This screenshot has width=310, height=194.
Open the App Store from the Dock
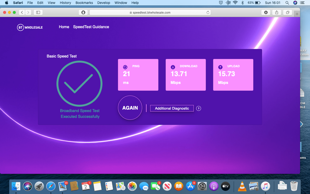coord(190,186)
